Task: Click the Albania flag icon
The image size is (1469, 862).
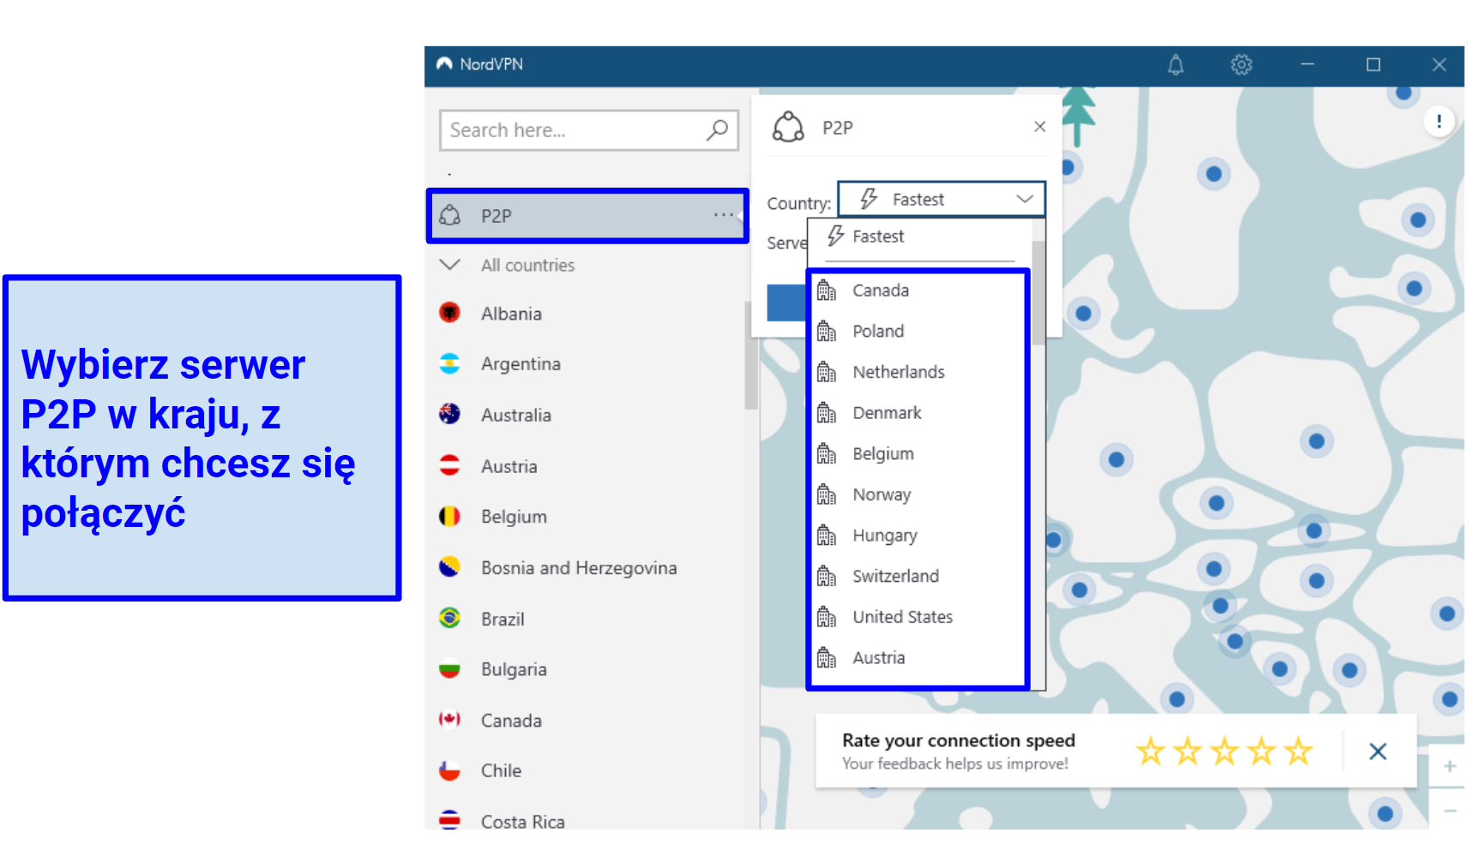Action: click(449, 313)
